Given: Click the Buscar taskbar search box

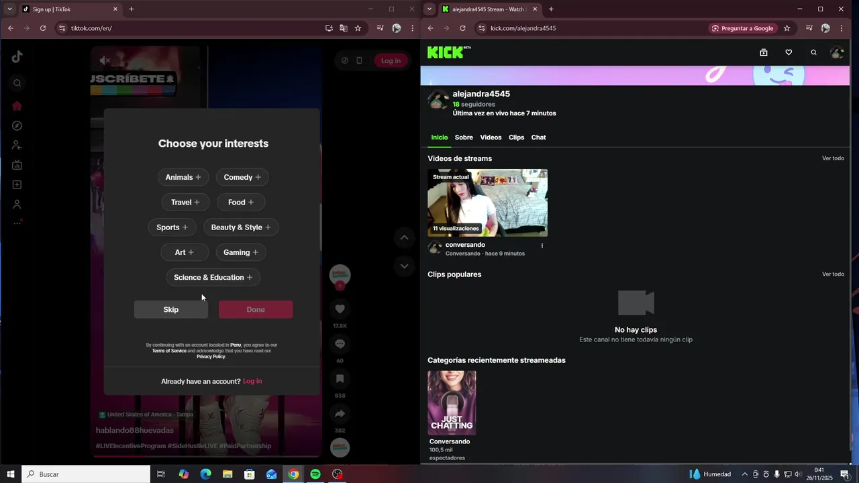Looking at the screenshot, I should coord(86,474).
